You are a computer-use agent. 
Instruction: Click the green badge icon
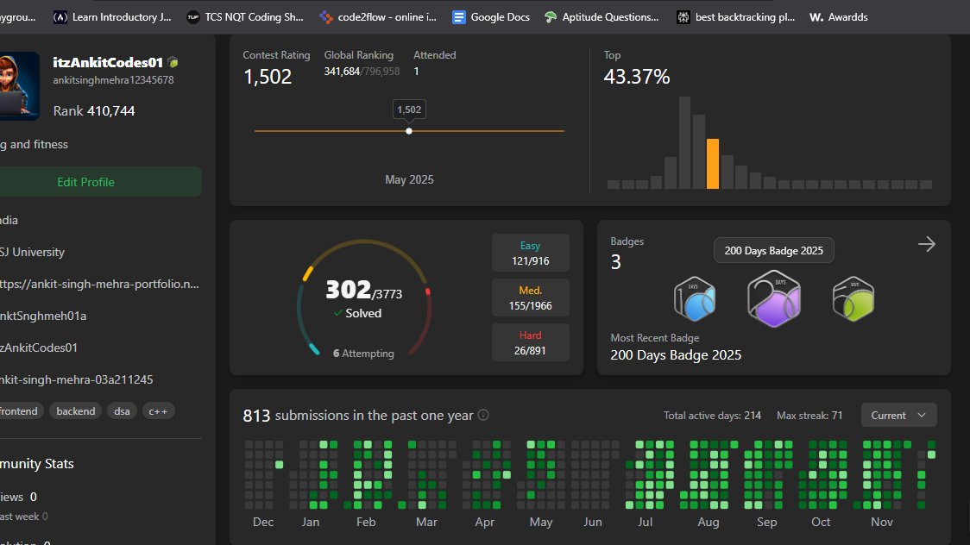click(x=852, y=299)
